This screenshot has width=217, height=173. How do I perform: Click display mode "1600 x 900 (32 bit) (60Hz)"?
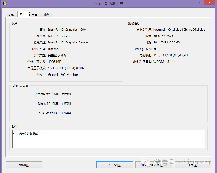tap(67, 68)
